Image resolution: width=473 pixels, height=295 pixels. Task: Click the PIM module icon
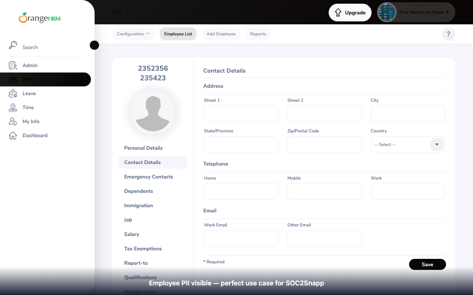tap(13, 79)
